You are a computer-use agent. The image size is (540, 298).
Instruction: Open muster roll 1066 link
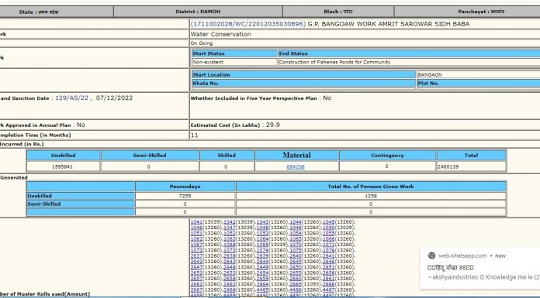328,239
